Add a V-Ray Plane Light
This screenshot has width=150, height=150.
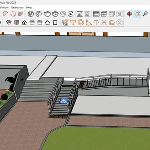click(x=73, y=22)
